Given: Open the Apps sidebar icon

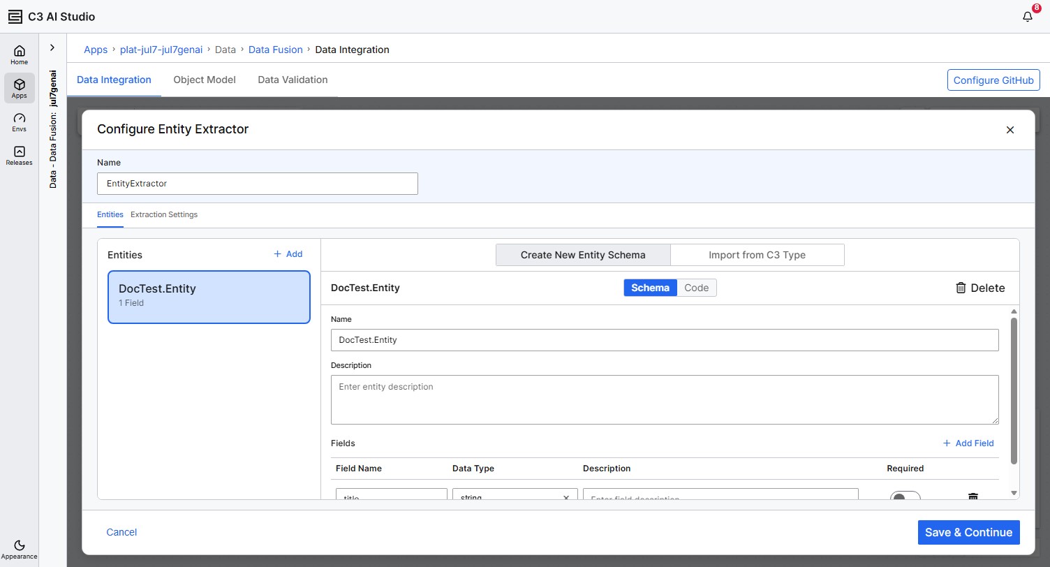Looking at the screenshot, I should click(20, 88).
